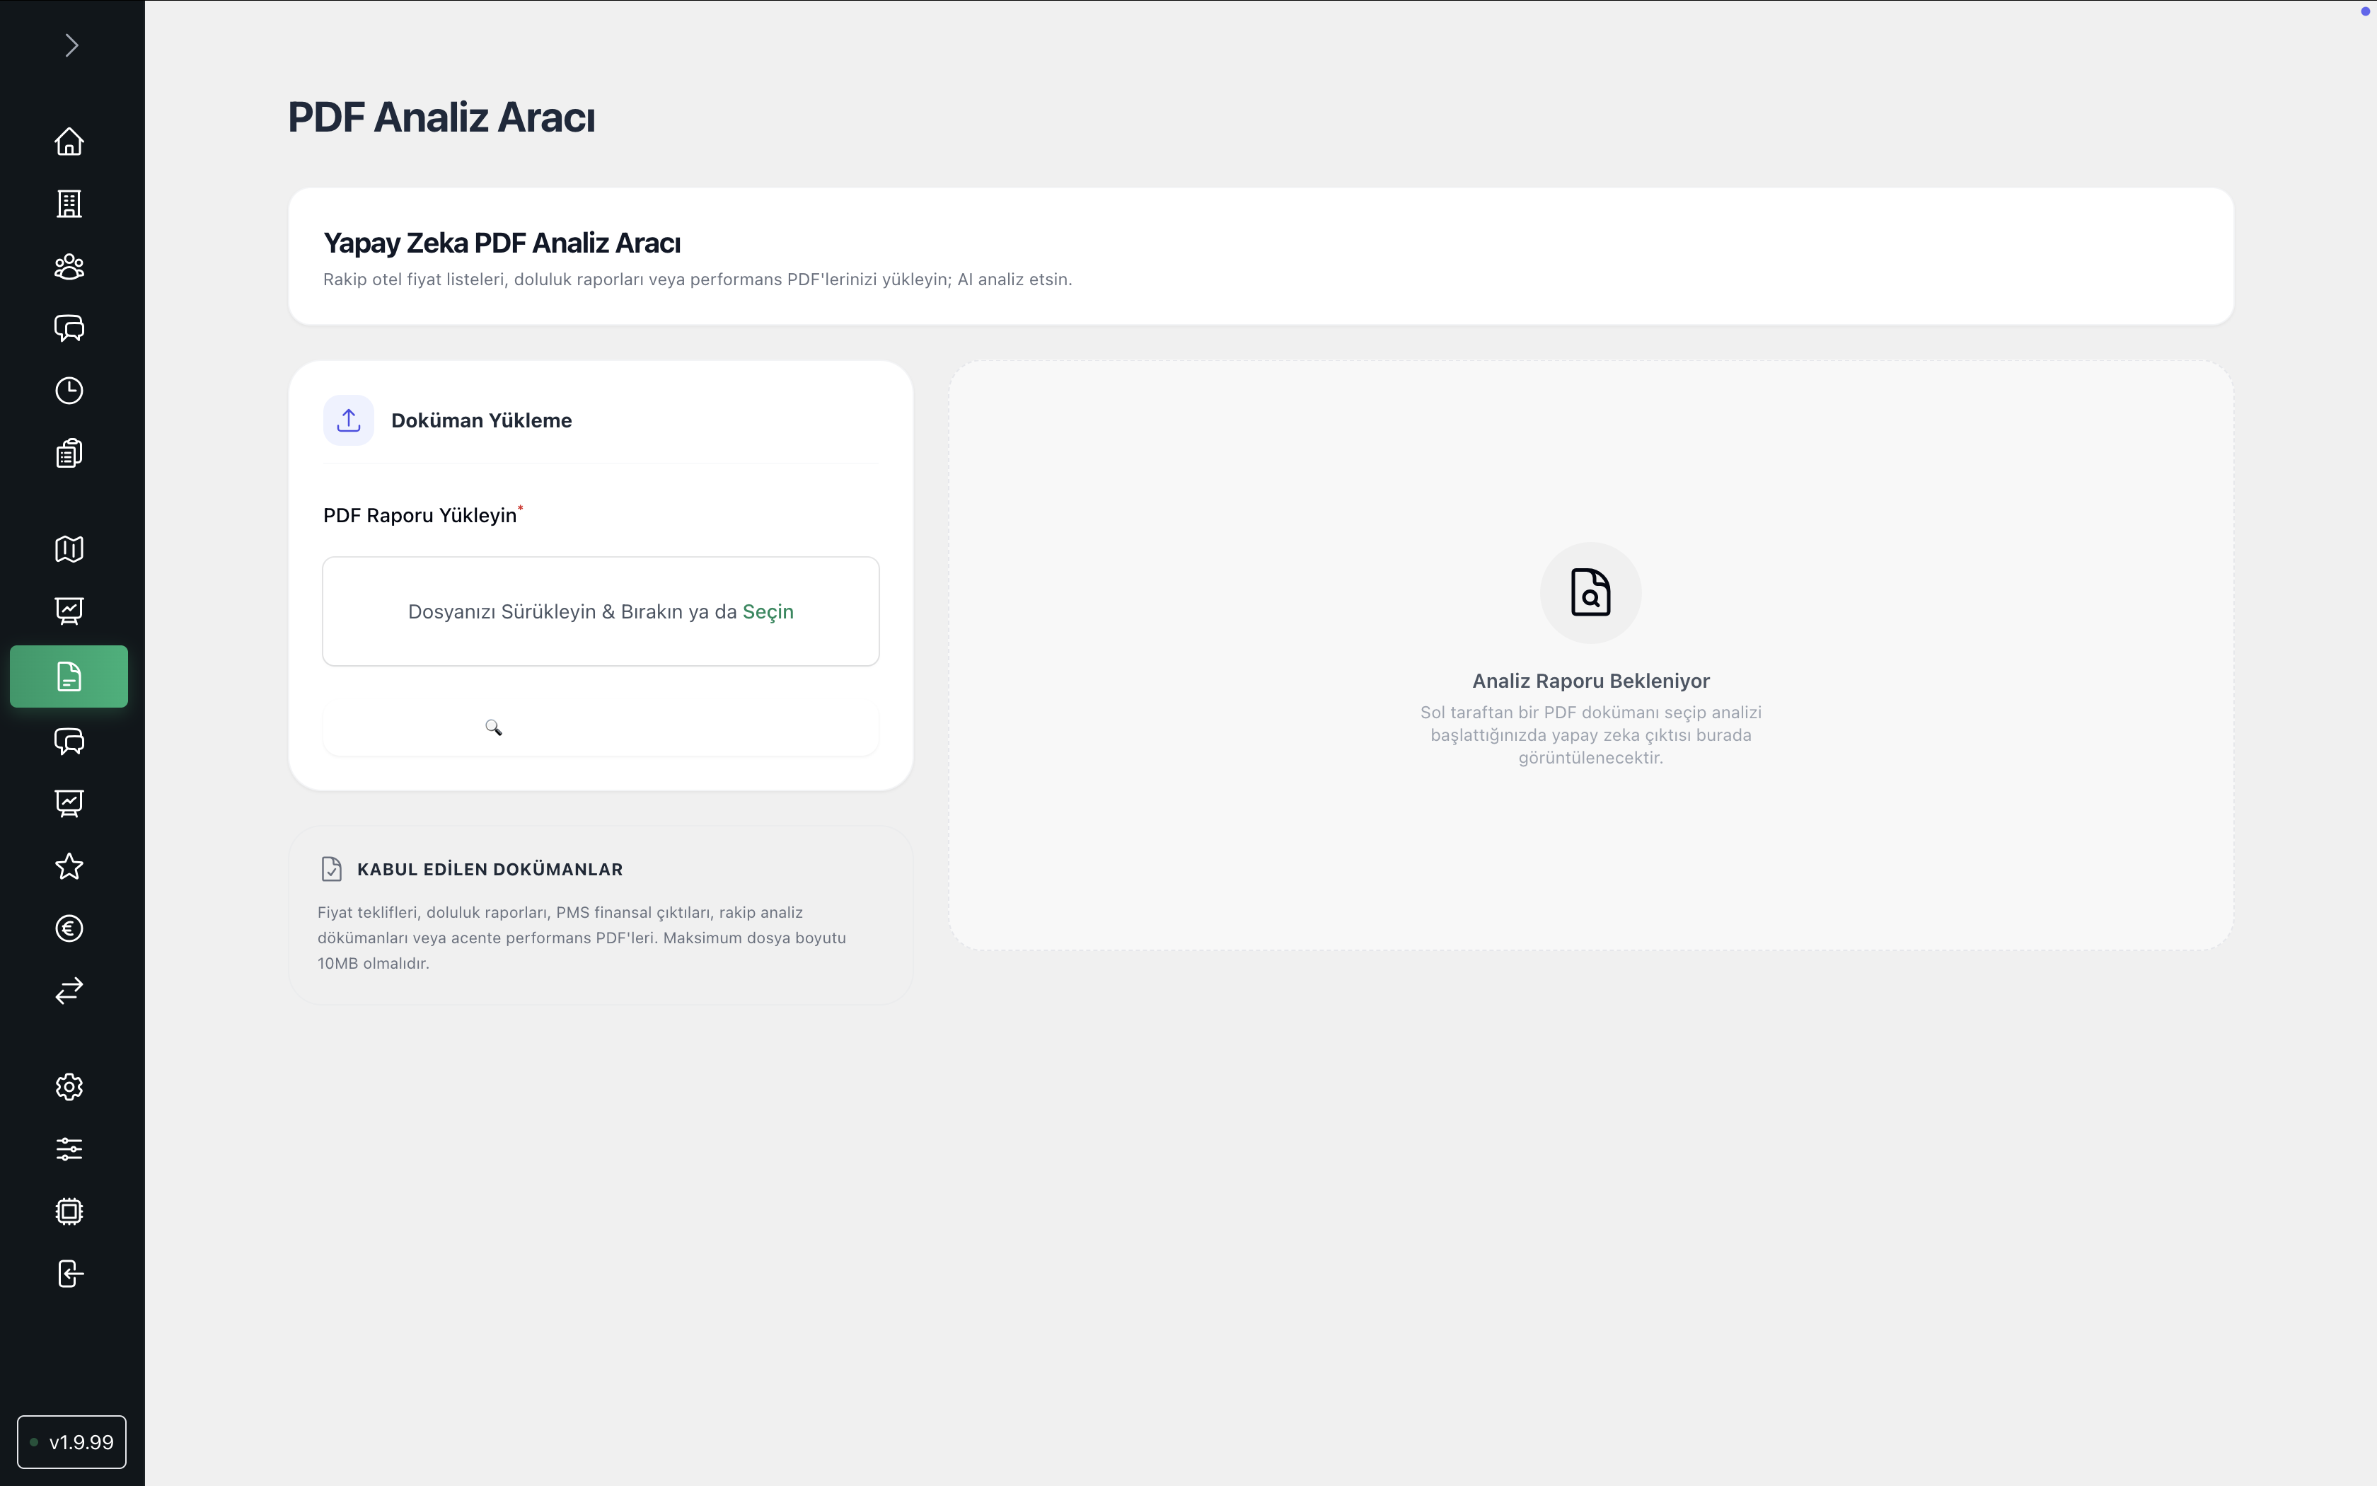Expand the sidebar with the chevron arrow

click(71, 45)
